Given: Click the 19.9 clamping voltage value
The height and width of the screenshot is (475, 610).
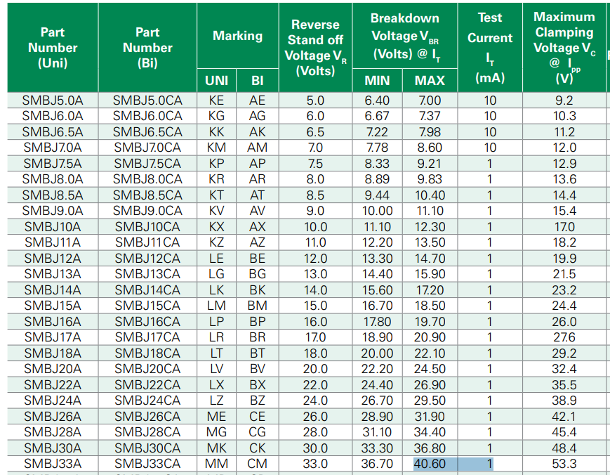Looking at the screenshot, I should [564, 258].
